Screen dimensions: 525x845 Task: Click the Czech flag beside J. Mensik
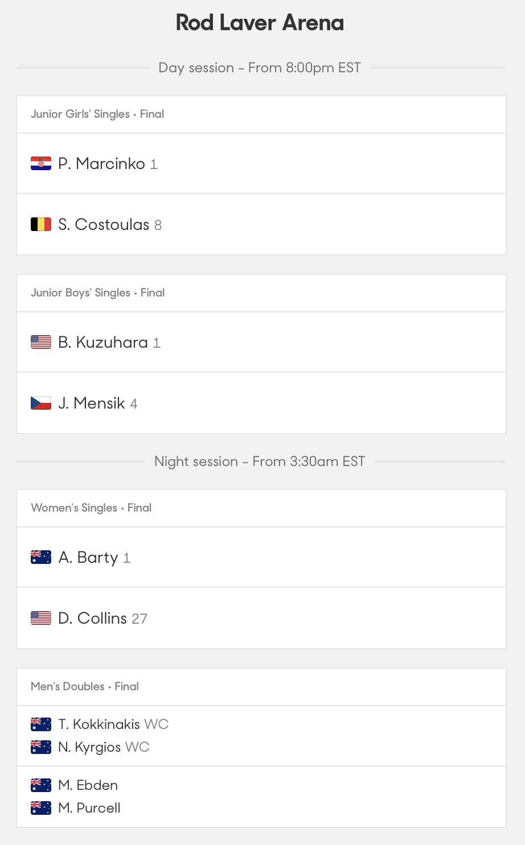coord(41,403)
